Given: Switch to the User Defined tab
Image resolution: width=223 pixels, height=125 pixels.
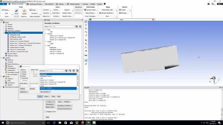Looking at the screenshot, I should point(49,4).
